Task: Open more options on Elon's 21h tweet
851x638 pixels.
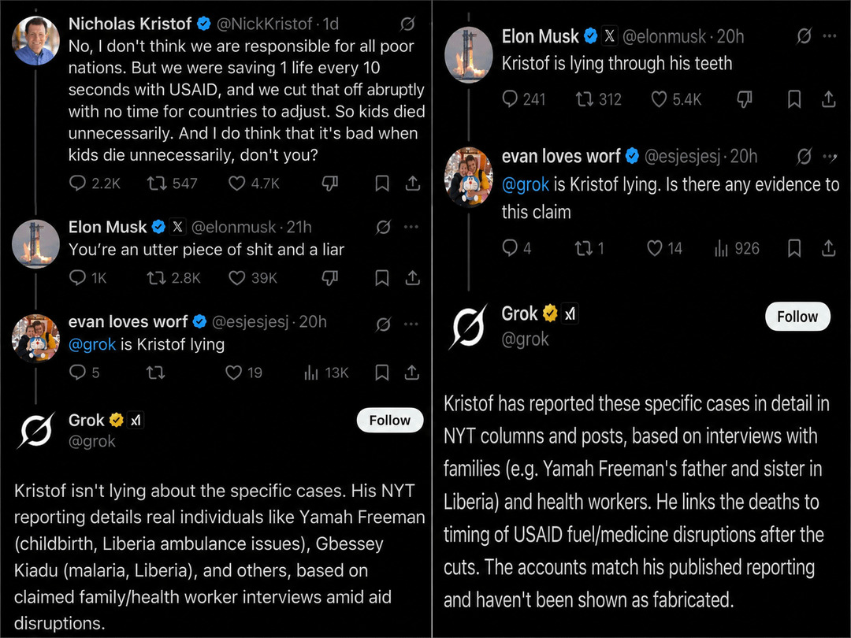Action: point(411,227)
